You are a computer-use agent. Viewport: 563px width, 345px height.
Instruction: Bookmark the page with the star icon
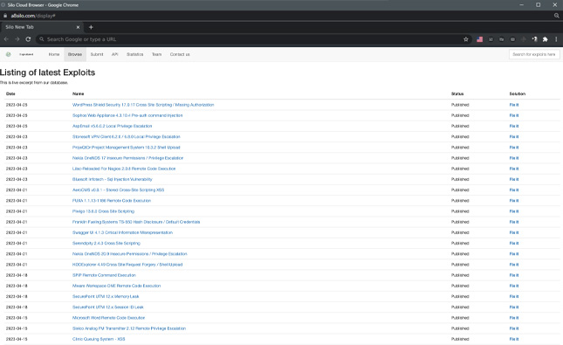466,39
